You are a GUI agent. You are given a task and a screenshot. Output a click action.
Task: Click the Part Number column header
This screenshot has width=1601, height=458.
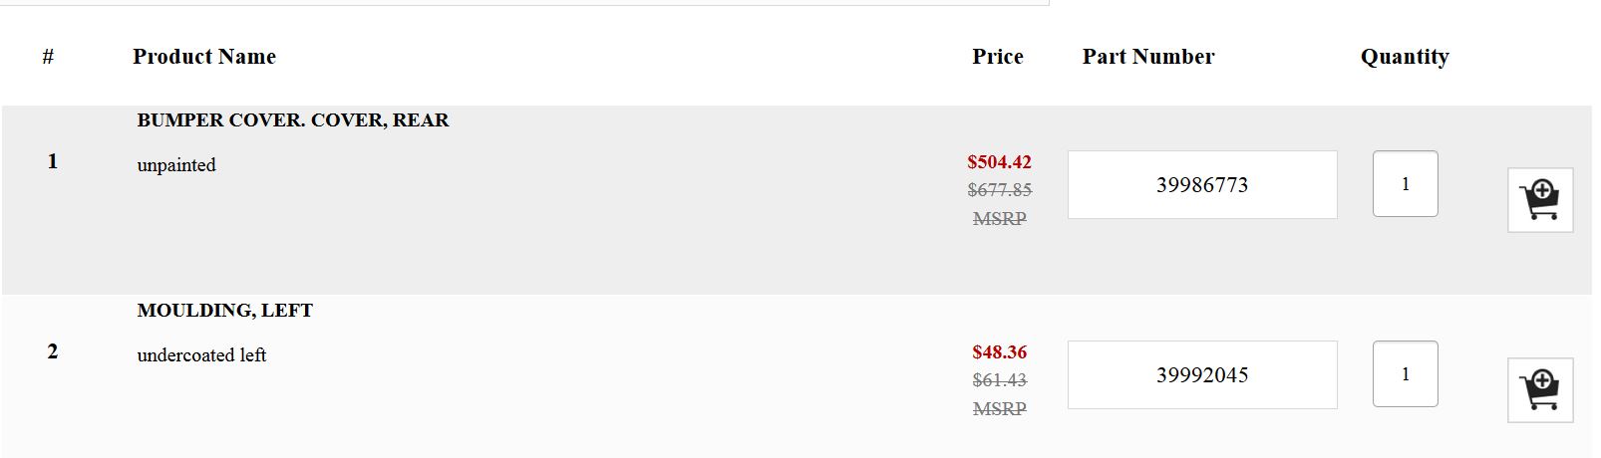click(1148, 57)
